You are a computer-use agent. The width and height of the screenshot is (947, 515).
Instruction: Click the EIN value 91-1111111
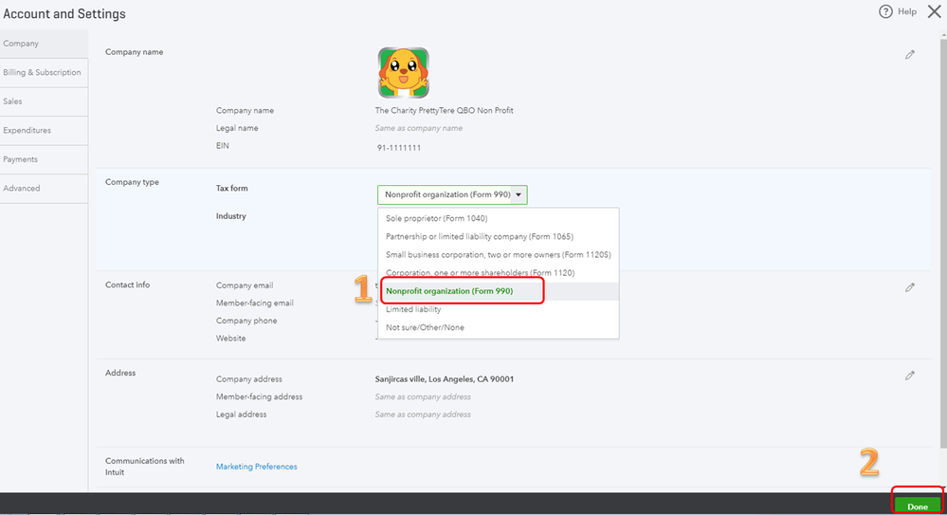(398, 148)
